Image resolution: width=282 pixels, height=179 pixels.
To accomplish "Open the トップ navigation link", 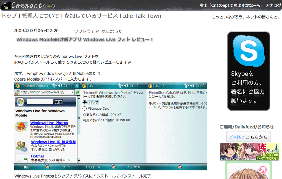I will click(9, 16).
